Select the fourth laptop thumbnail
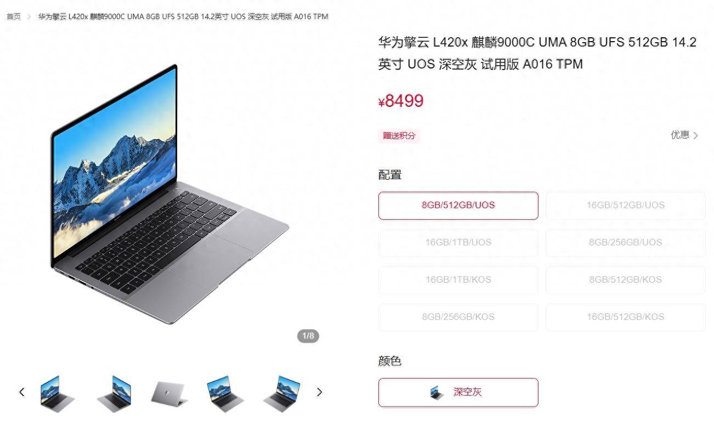Viewport: 714px width, 423px height. pos(225,392)
